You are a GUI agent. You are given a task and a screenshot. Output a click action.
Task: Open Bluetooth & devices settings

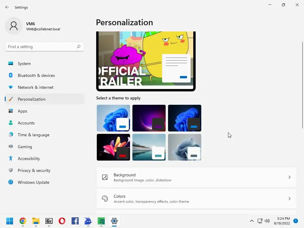pyautogui.click(x=45, y=75)
